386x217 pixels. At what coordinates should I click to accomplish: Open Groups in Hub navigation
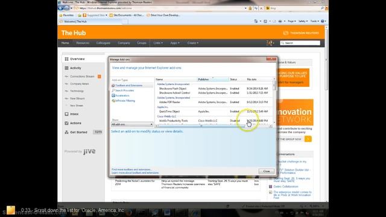coord(142,43)
